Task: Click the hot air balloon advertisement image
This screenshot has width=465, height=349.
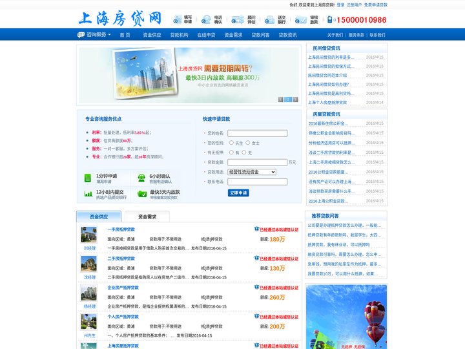Action: 346,317
